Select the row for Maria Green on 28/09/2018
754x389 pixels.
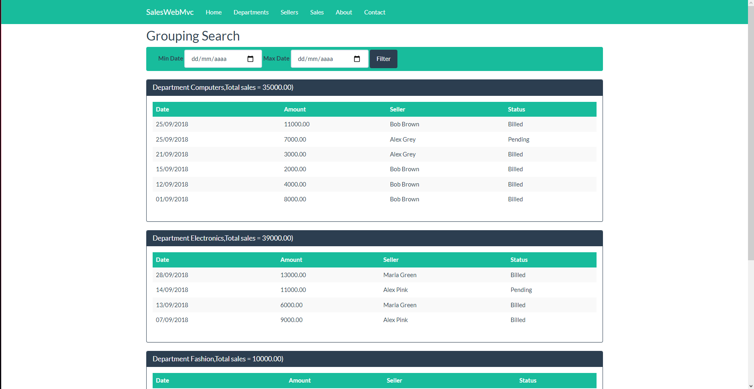[374, 275]
